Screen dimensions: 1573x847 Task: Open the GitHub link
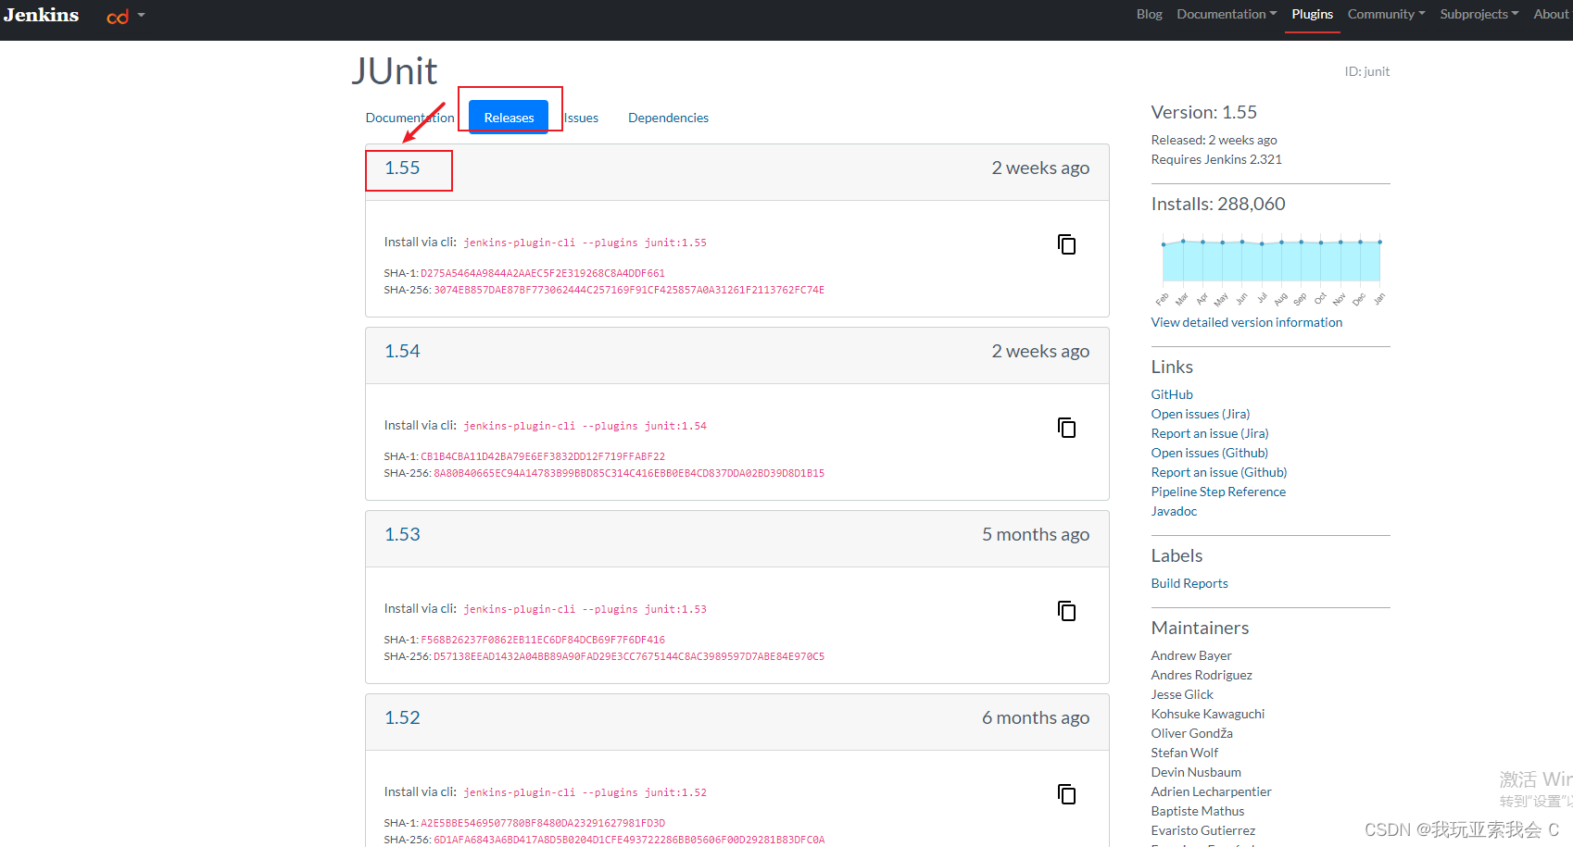(1172, 394)
